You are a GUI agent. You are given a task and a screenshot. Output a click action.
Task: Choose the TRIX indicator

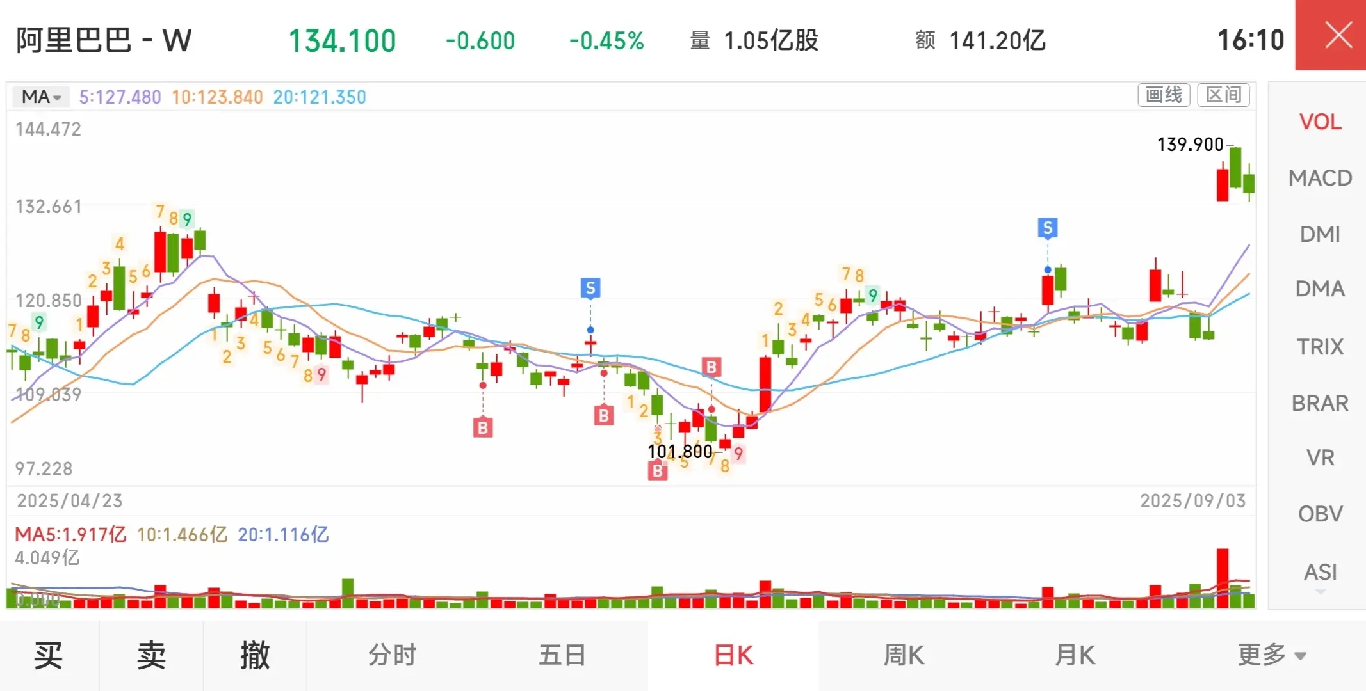coord(1320,347)
